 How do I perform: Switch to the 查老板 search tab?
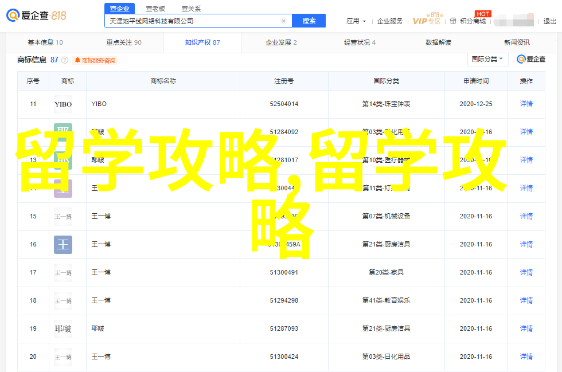[155, 9]
